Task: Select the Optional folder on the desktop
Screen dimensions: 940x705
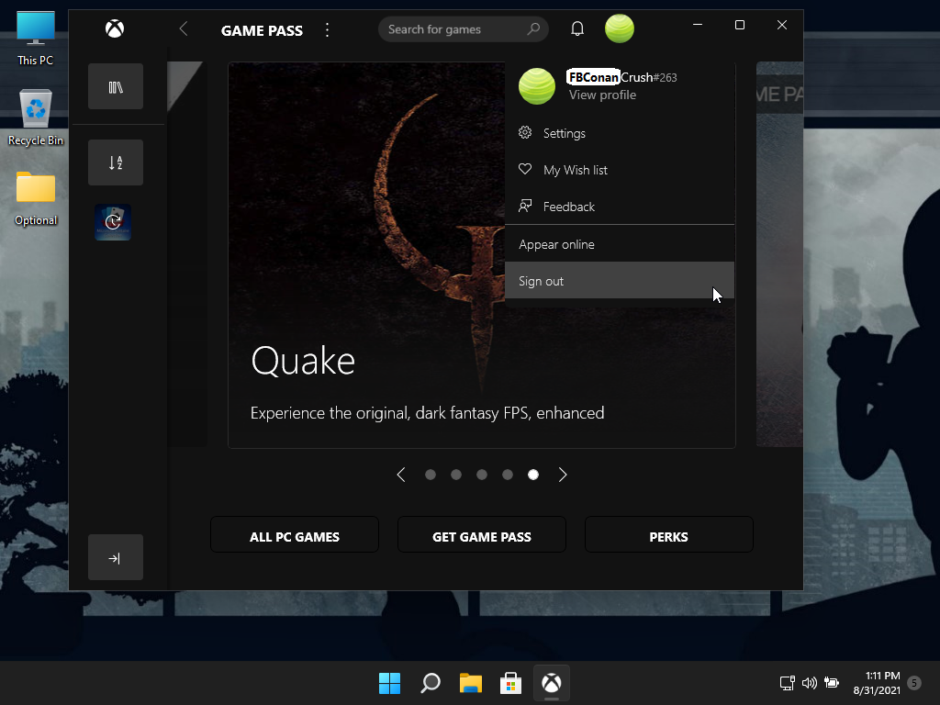Action: (x=36, y=198)
